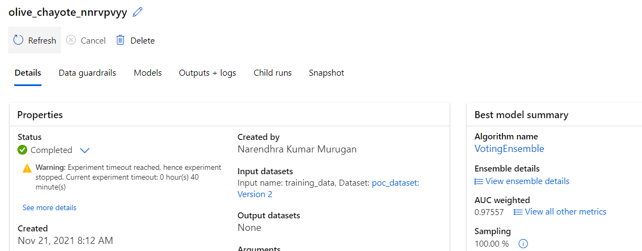This screenshot has width=642, height=251.
Task: Open the poc_dataset: Version 2 link
Action: pos(328,188)
